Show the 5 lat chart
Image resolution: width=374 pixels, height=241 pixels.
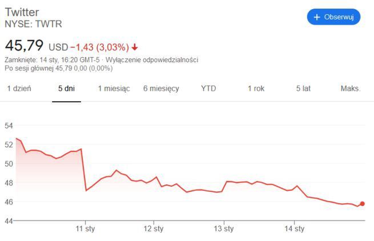click(303, 89)
